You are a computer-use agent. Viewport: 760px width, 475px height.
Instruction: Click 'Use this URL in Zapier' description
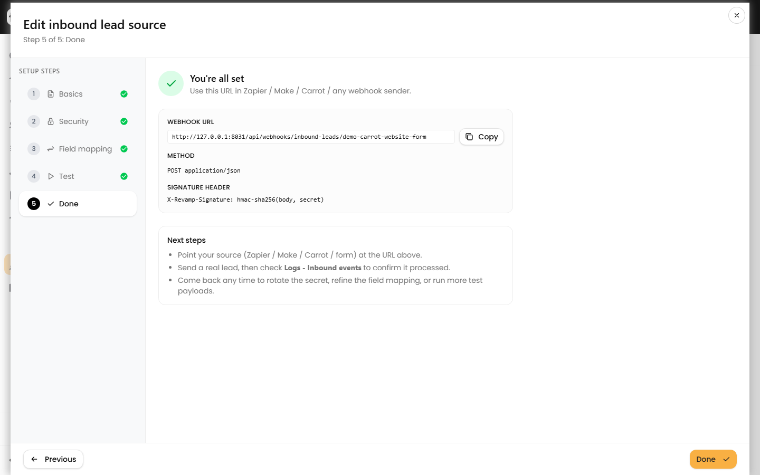300,91
